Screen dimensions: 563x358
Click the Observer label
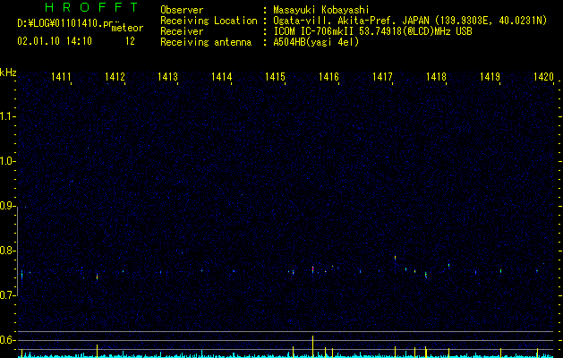[x=182, y=10]
